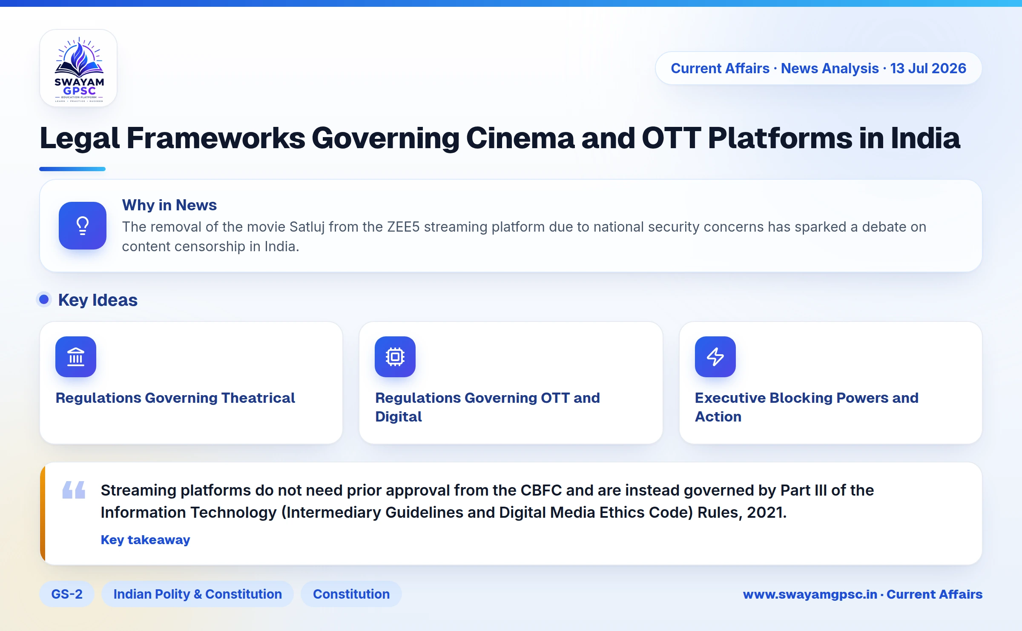Click the Legal Frameworks Governing Cinema headline
Screen dimensions: 1022x631
[x=500, y=138]
